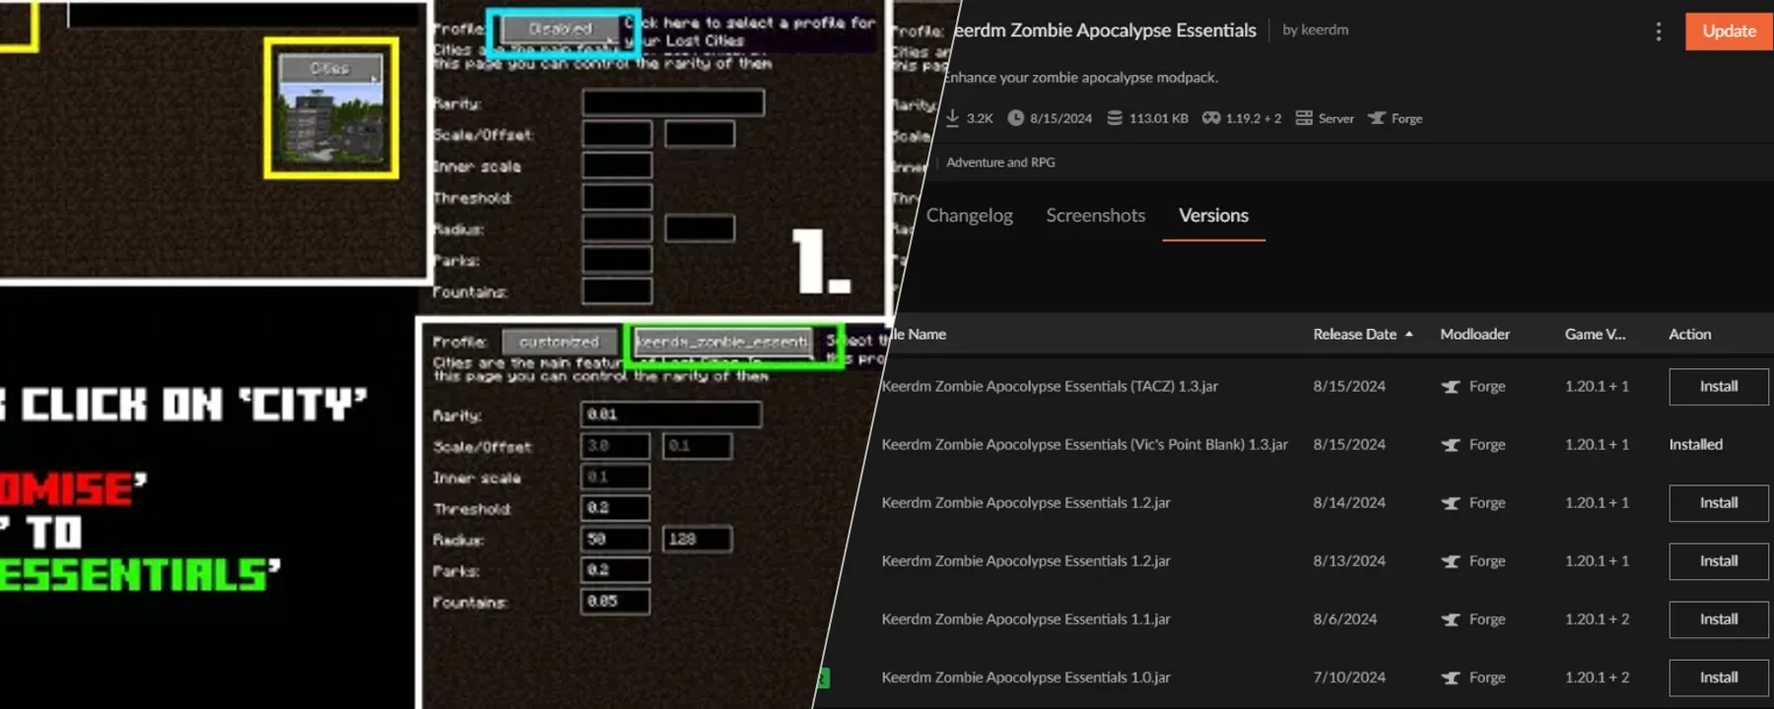
Task: Install the 8/13/2024 Essentials 1.2.jar
Action: click(1719, 561)
